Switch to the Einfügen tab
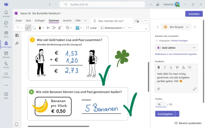The image size is (205, 128). (x=40, y=20)
